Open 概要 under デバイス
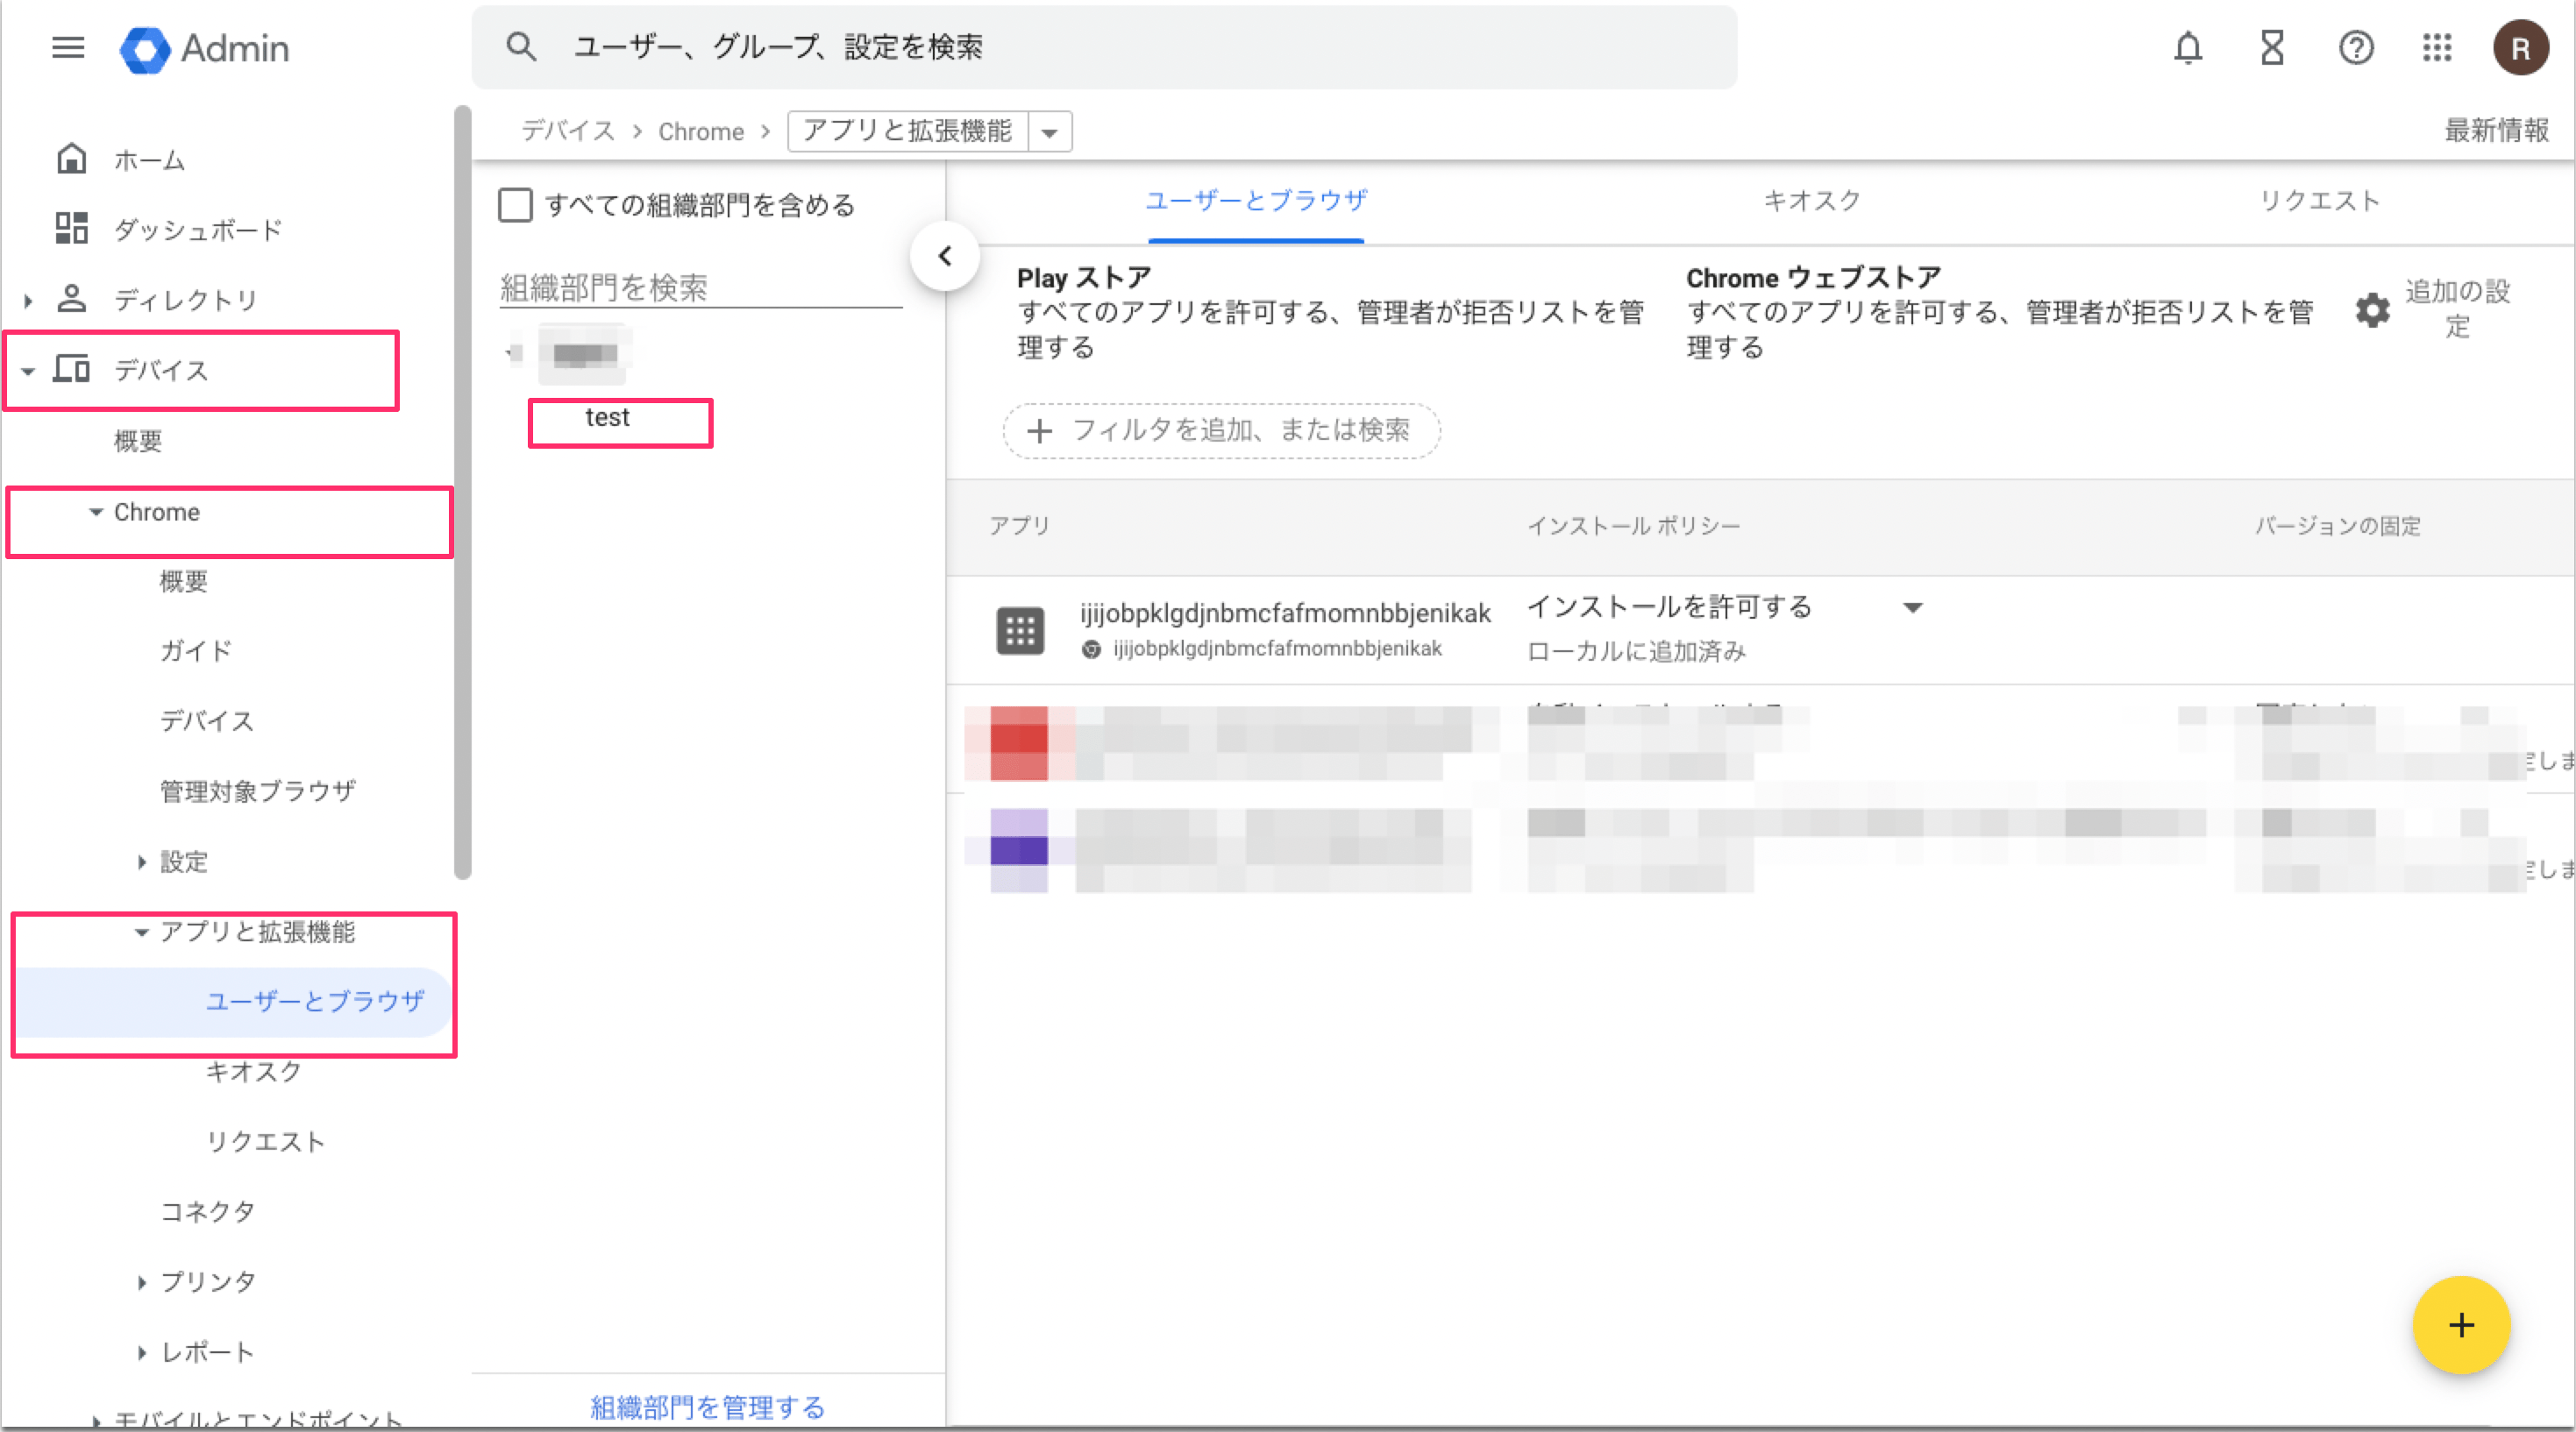 138,441
